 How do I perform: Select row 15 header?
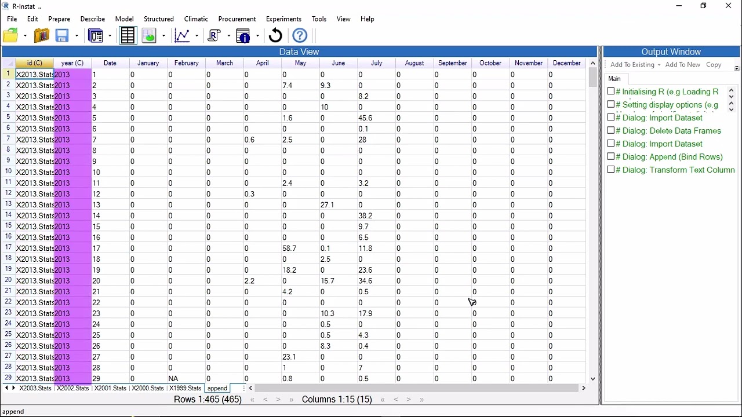coord(8,226)
